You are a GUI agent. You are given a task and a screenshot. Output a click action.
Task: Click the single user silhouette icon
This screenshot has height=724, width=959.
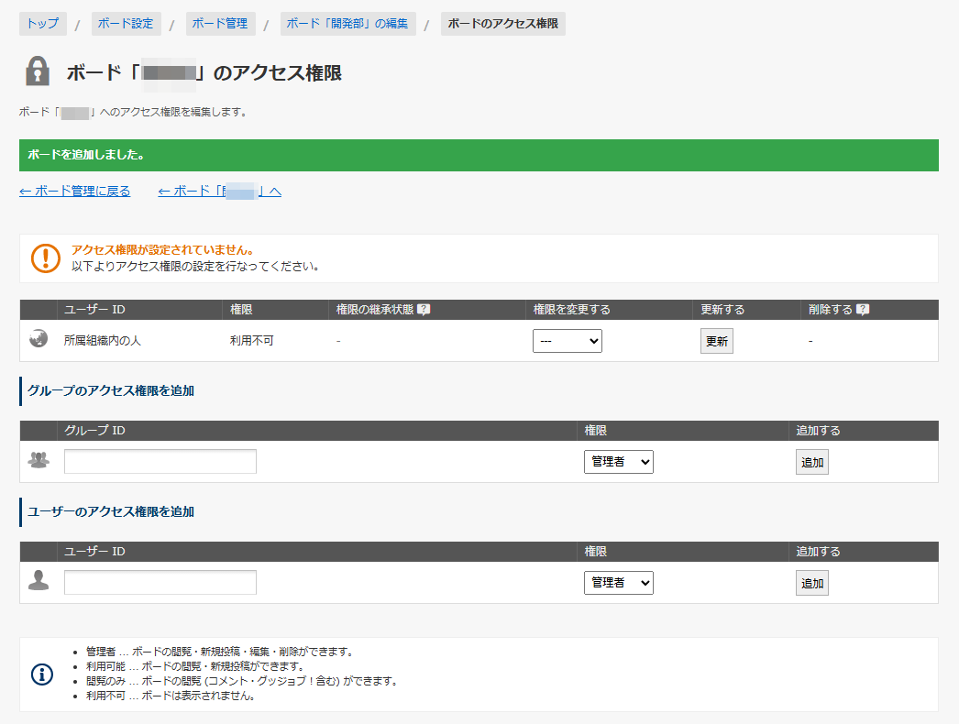(39, 580)
